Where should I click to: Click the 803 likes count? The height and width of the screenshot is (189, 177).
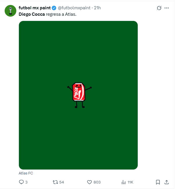pos(97,182)
